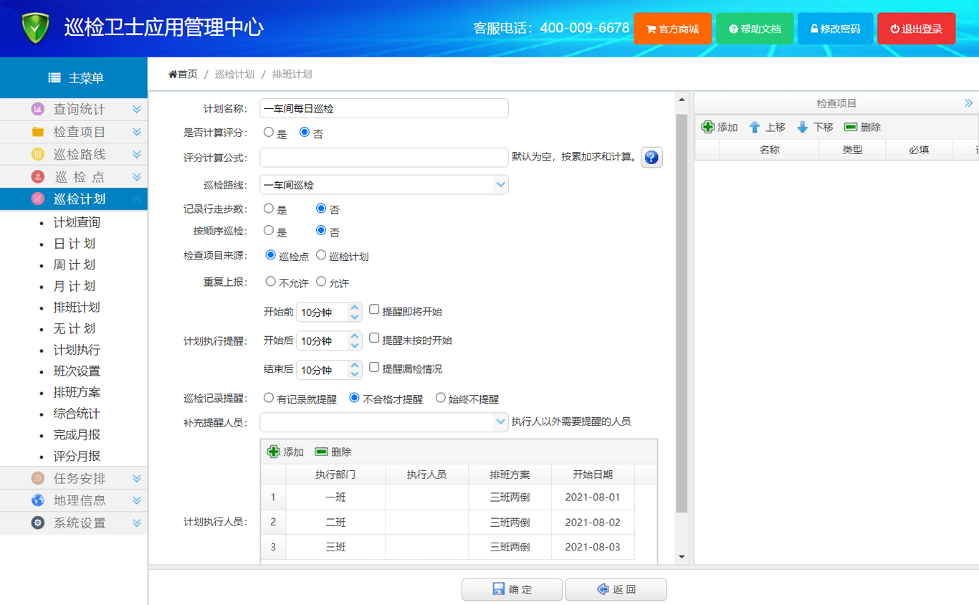Click the 确定 save button

511,589
